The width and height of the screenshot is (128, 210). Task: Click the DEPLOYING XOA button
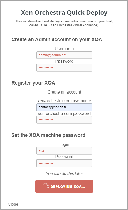click(x=64, y=186)
